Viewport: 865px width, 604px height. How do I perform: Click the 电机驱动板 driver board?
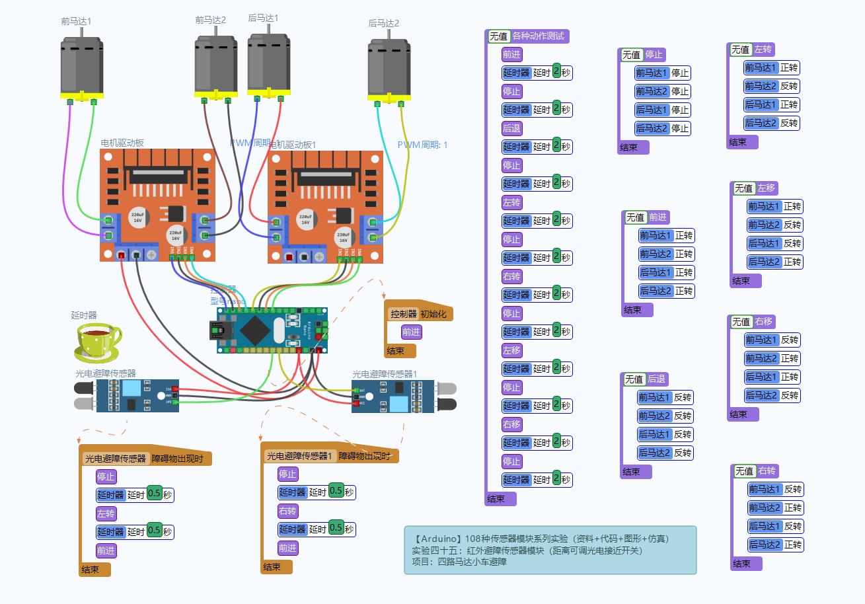click(x=157, y=205)
